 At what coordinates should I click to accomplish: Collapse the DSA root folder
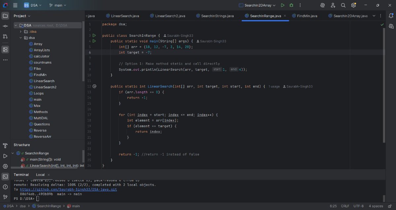click(16, 25)
